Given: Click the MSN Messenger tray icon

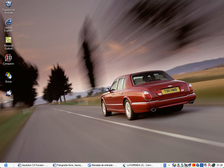Looking at the screenshot, I should (178, 165).
